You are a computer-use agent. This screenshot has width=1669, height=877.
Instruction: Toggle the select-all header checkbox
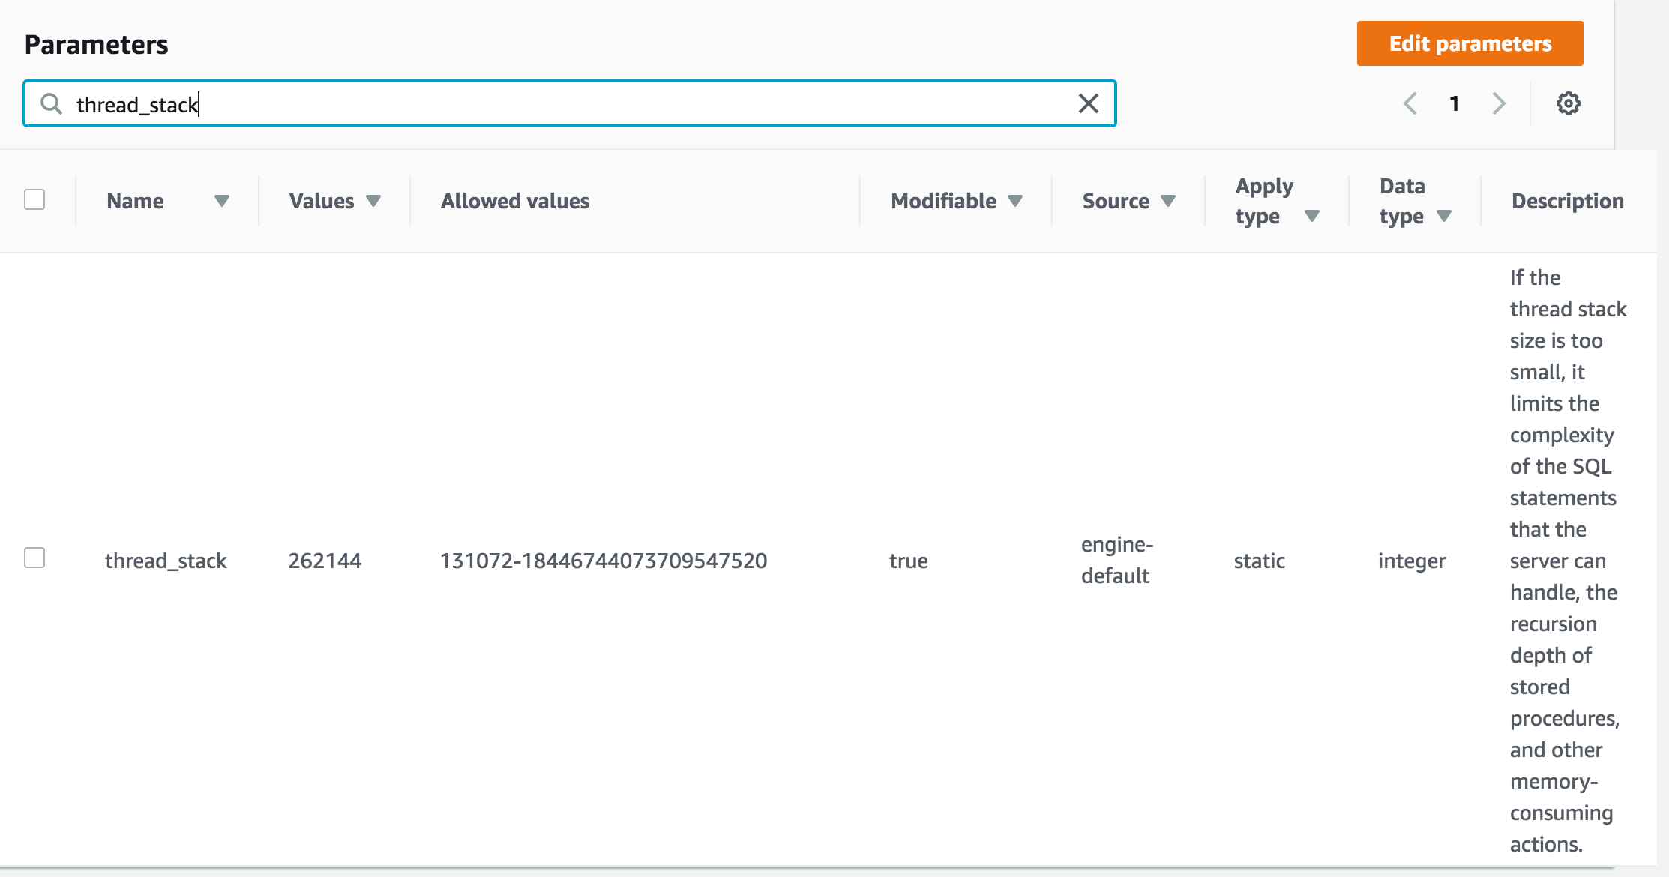tap(34, 199)
